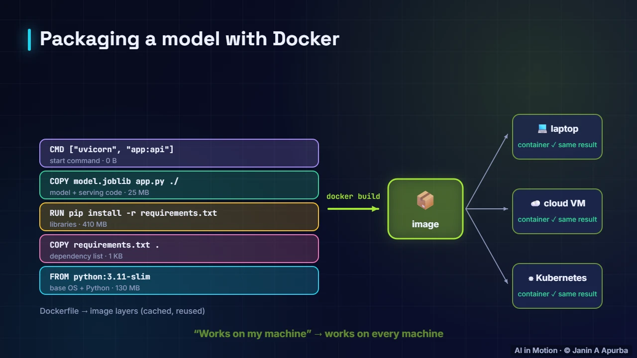Viewport: 637px width, 358px height.
Task: Click the 'image' label in green card
Action: [x=425, y=224]
